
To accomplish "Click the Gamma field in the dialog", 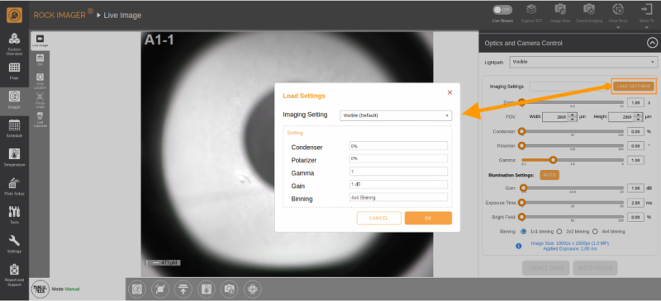I will pyautogui.click(x=398, y=172).
